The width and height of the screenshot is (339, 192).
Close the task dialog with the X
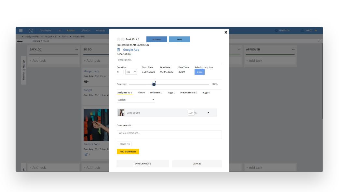(226, 33)
